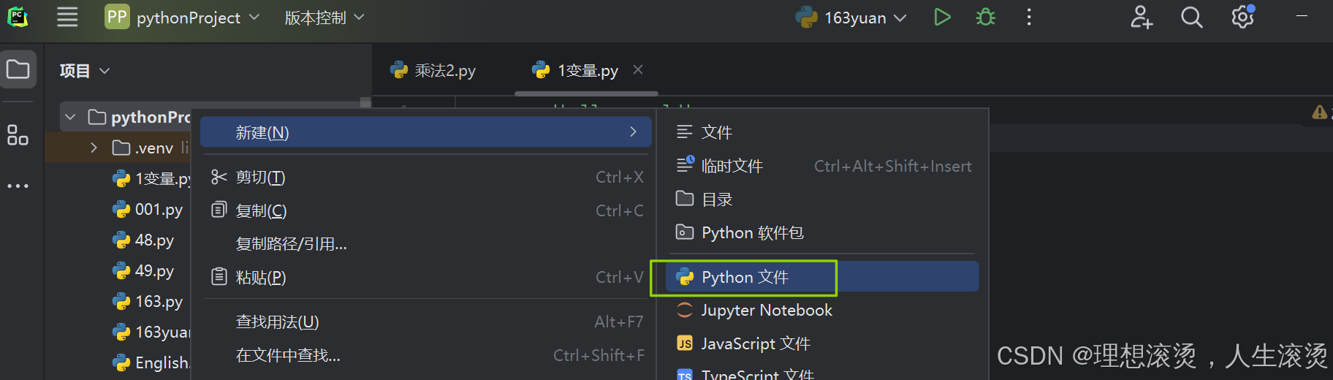The image size is (1333, 380).
Task: Create a Python 软件包
Action: click(822, 233)
